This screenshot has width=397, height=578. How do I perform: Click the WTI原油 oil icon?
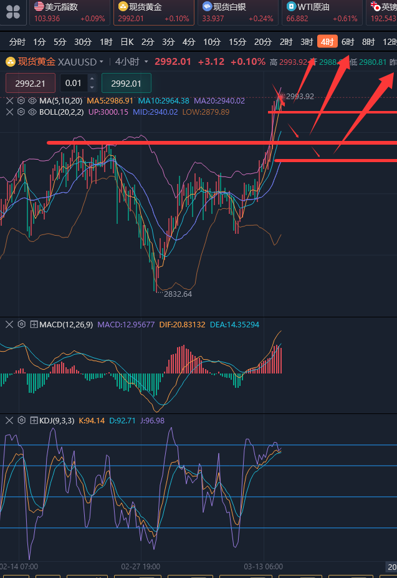[x=292, y=6]
